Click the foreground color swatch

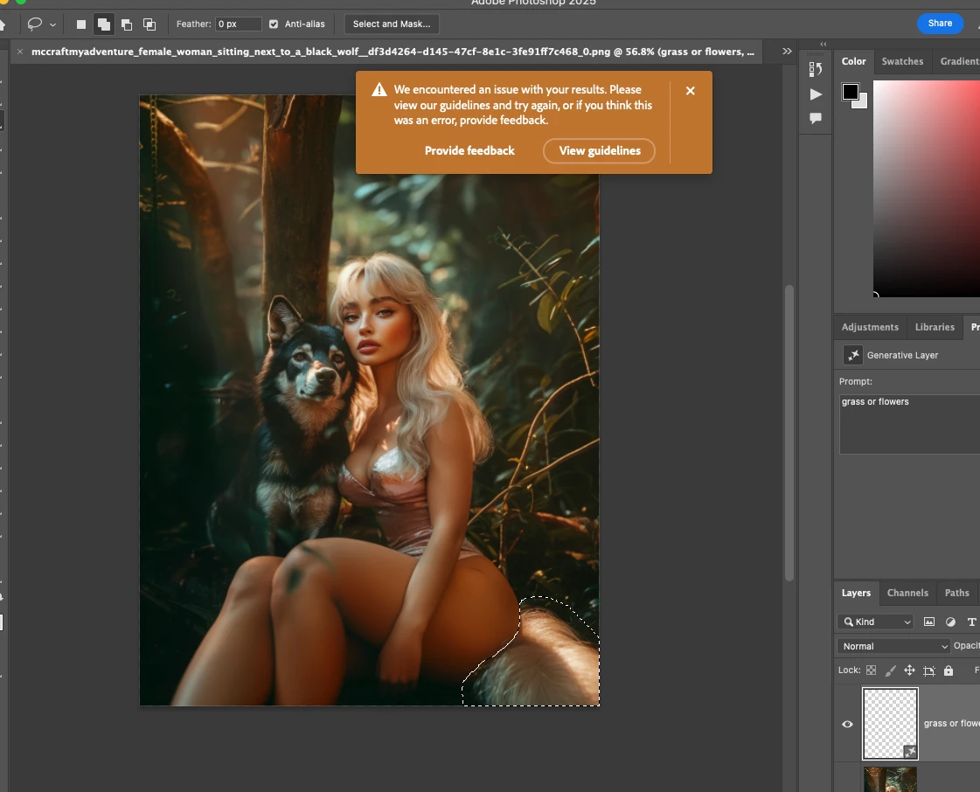pos(850,92)
